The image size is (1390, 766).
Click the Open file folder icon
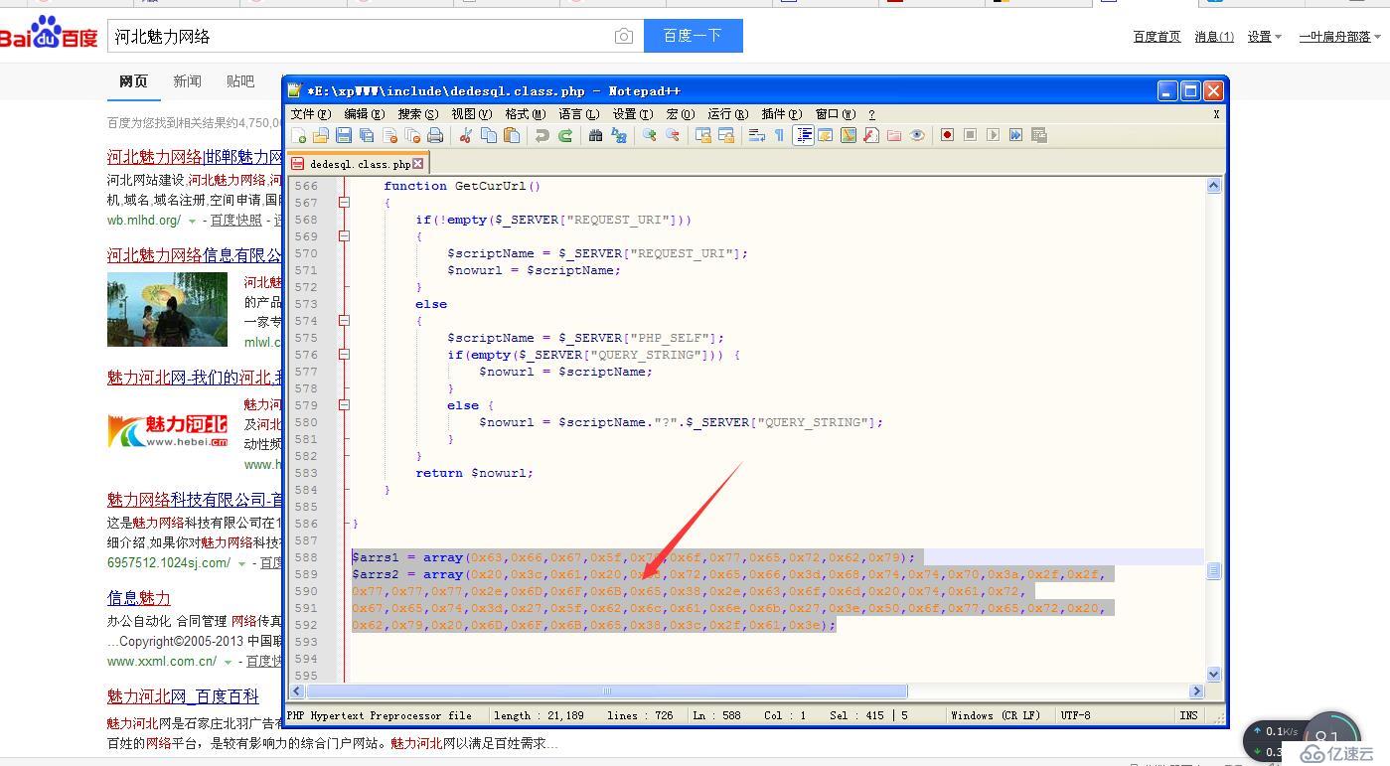320,135
